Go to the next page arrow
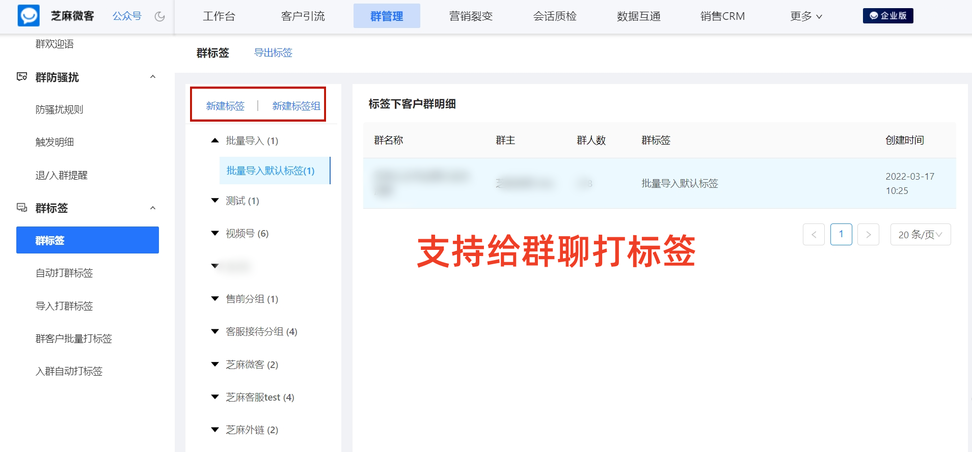This screenshot has height=452, width=972. click(x=868, y=234)
